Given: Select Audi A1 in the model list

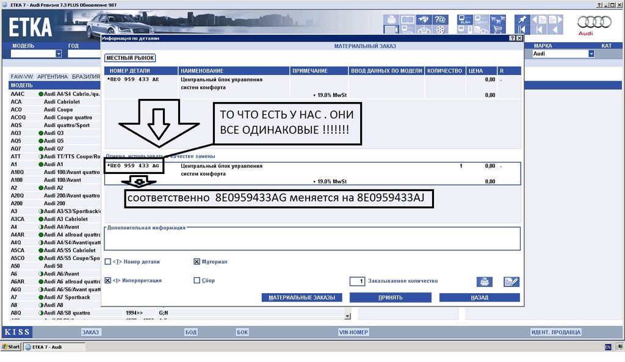Looking at the screenshot, I should click(54, 164).
